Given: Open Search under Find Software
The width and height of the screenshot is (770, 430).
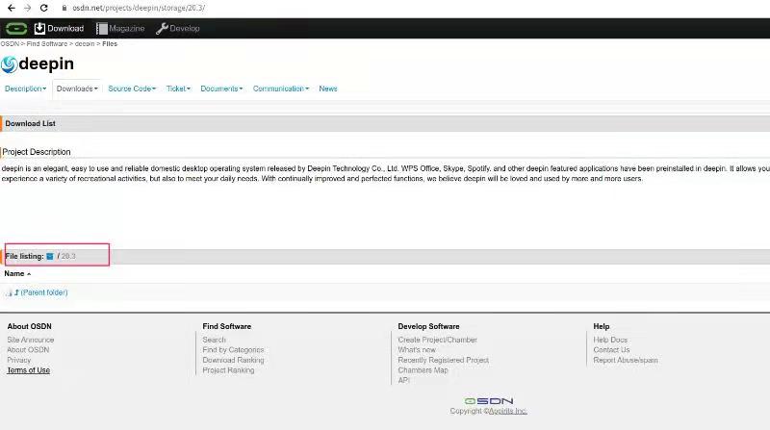Looking at the screenshot, I should [214, 340].
